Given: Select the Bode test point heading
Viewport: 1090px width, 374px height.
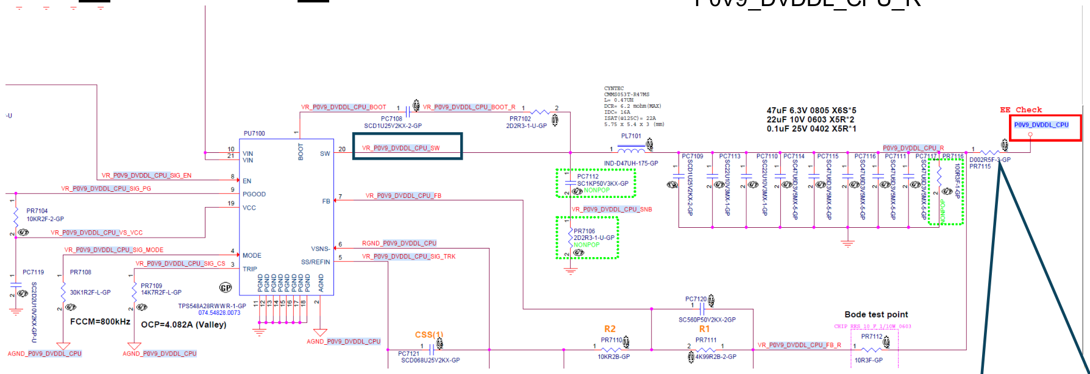Looking at the screenshot, I should [876, 314].
